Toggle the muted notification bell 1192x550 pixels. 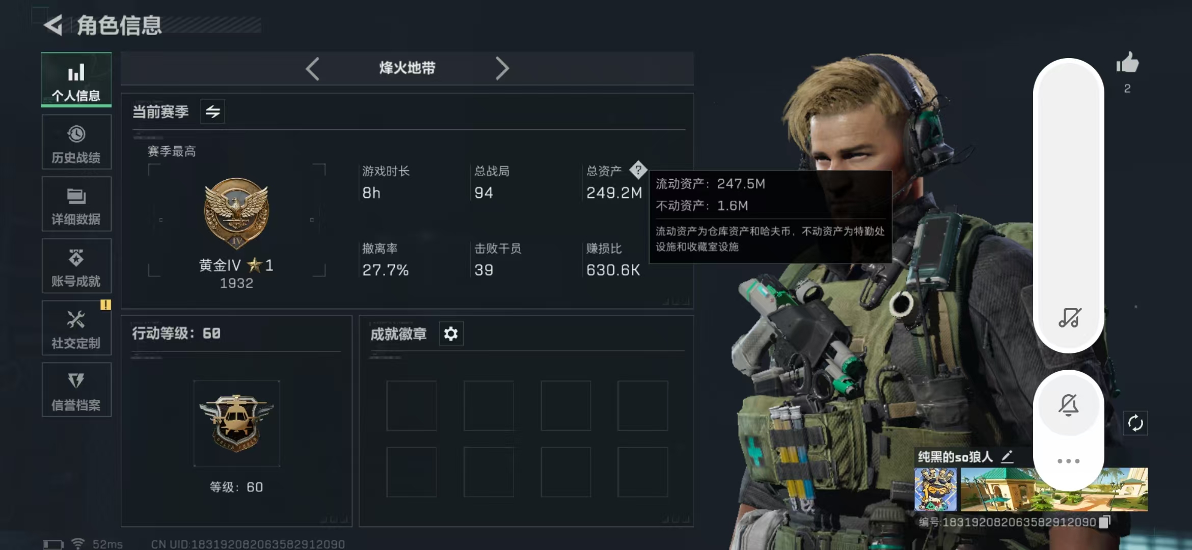point(1068,405)
